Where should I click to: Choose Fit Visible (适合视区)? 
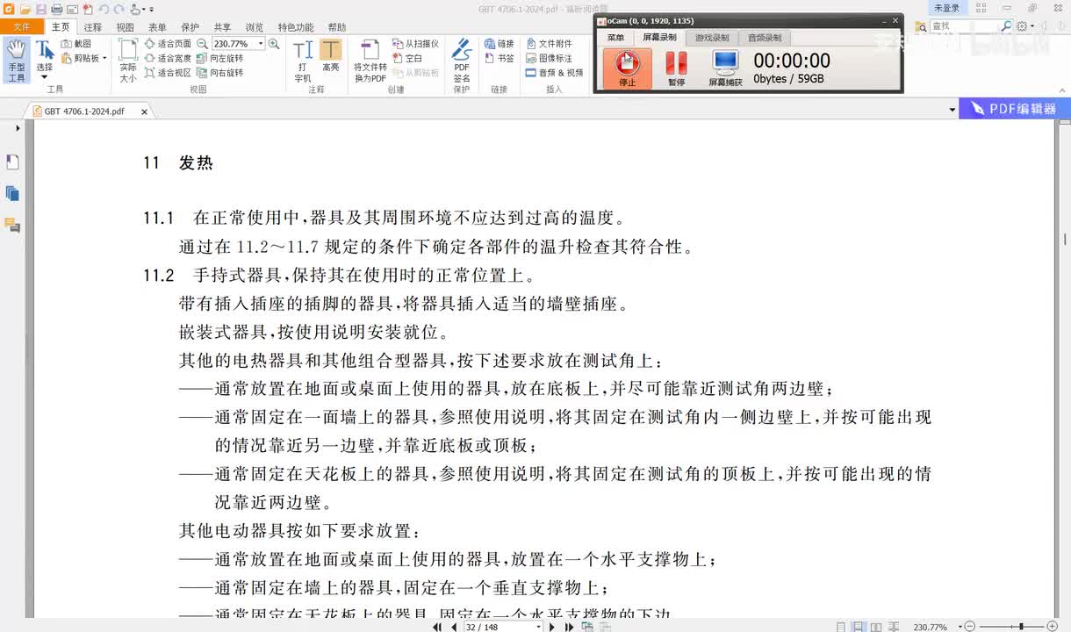coord(168,73)
